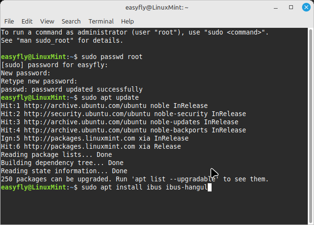Open the Help menu
The width and height of the screenshot is (314, 225).
coord(127,21)
